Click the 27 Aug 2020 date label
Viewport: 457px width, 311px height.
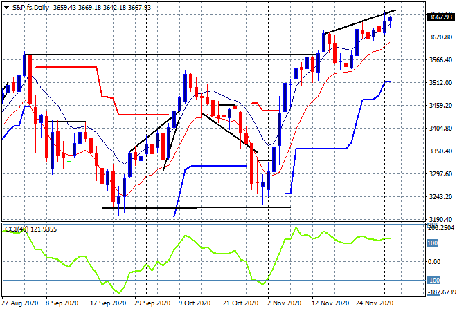point(20,303)
